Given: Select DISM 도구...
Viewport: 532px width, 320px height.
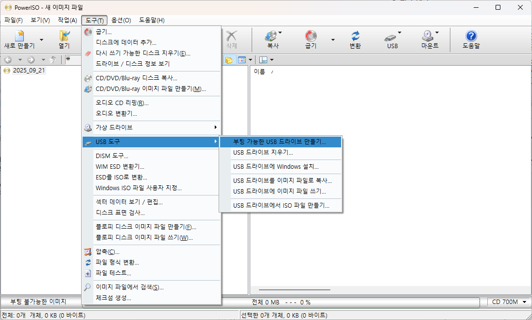Looking at the screenshot, I should pyautogui.click(x=151, y=156).
